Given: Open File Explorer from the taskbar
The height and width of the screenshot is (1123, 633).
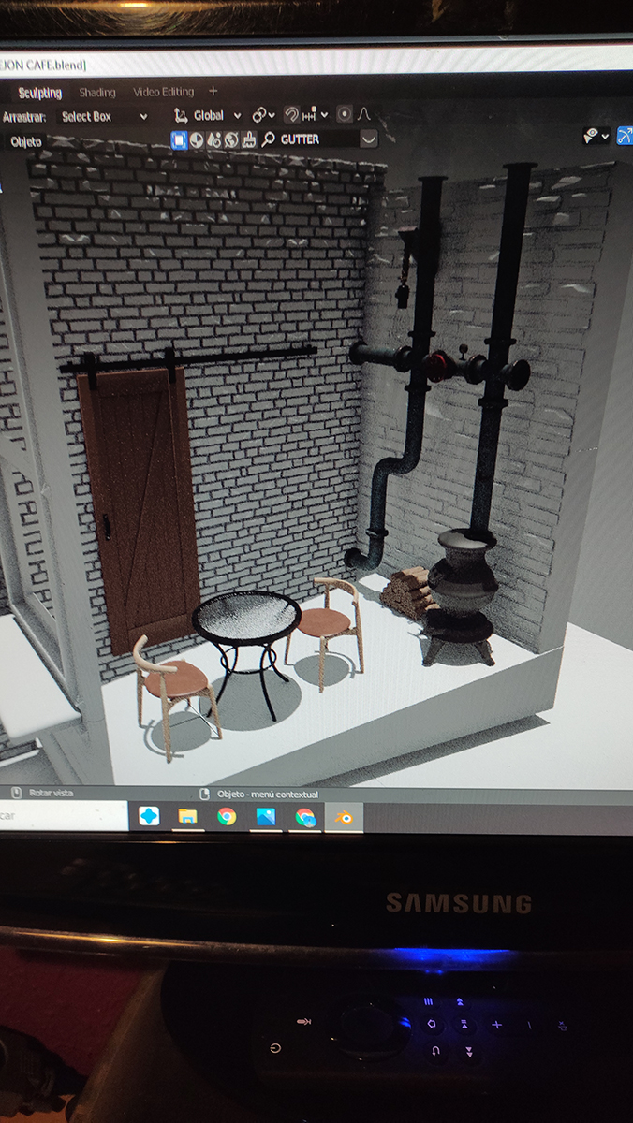Looking at the screenshot, I should (187, 816).
